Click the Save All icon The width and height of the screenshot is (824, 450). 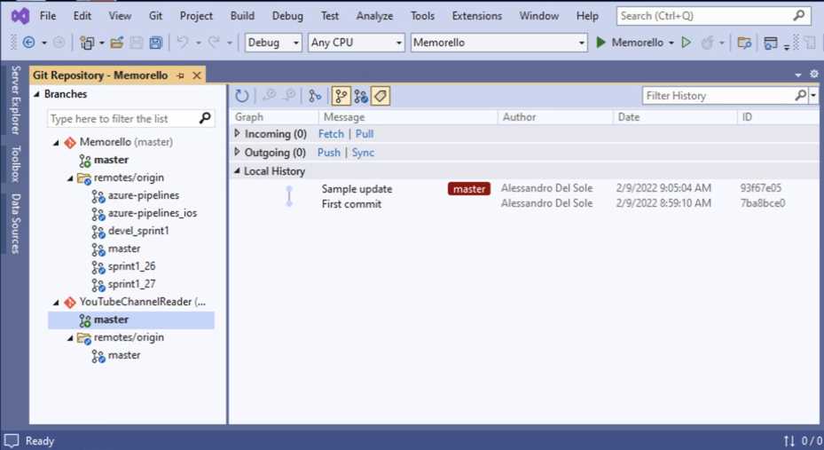156,43
